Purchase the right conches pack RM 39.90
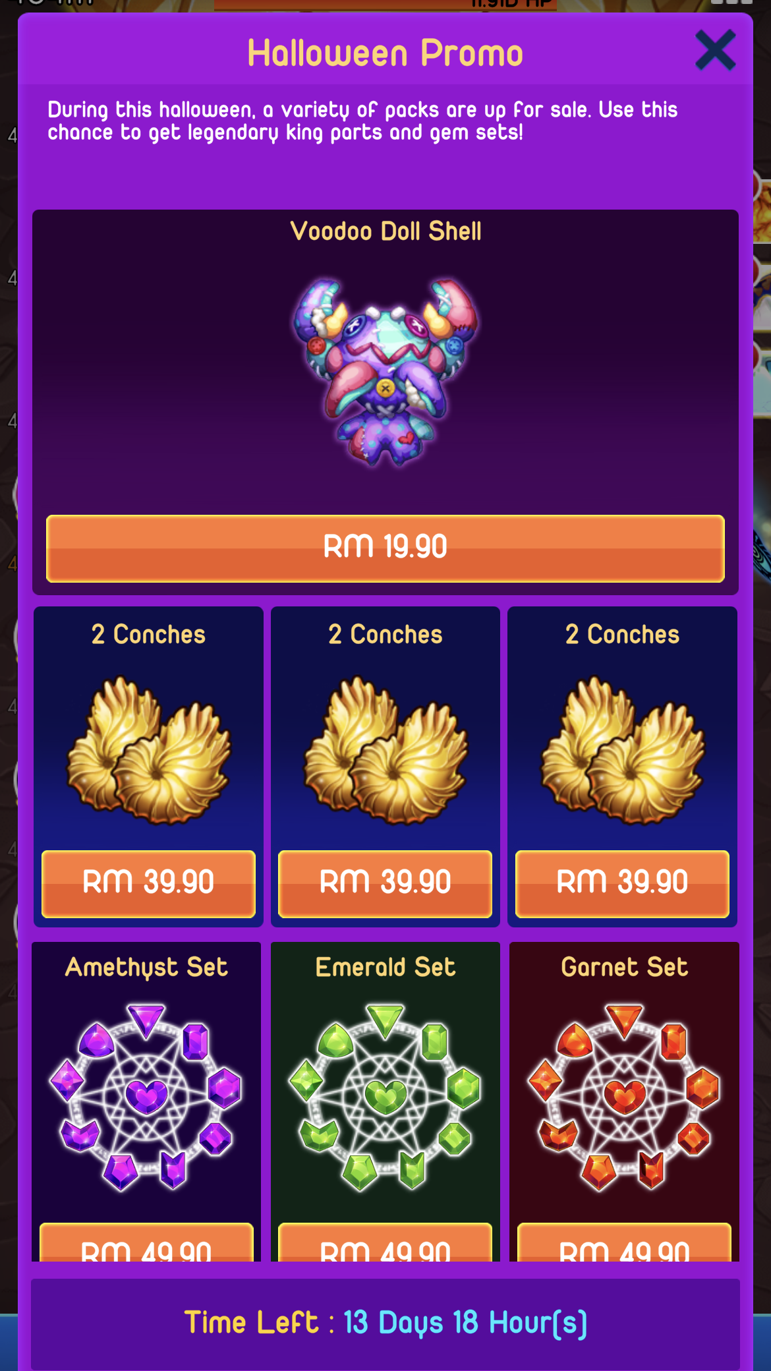The width and height of the screenshot is (771, 1371). point(623,884)
